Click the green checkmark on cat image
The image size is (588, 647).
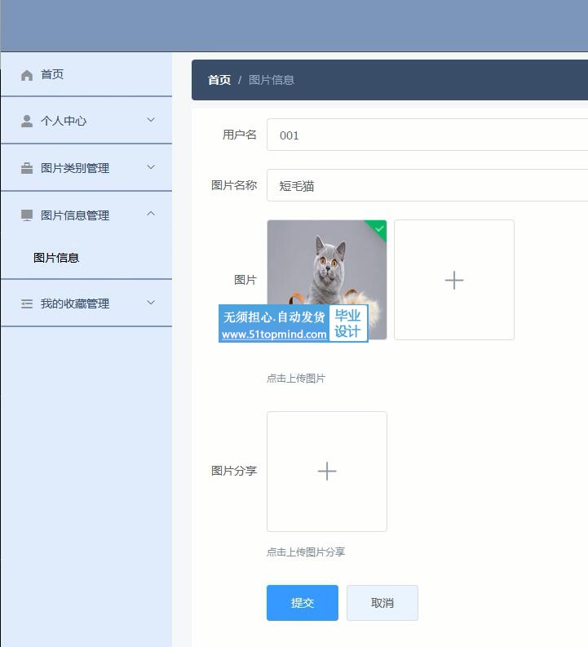tap(379, 228)
